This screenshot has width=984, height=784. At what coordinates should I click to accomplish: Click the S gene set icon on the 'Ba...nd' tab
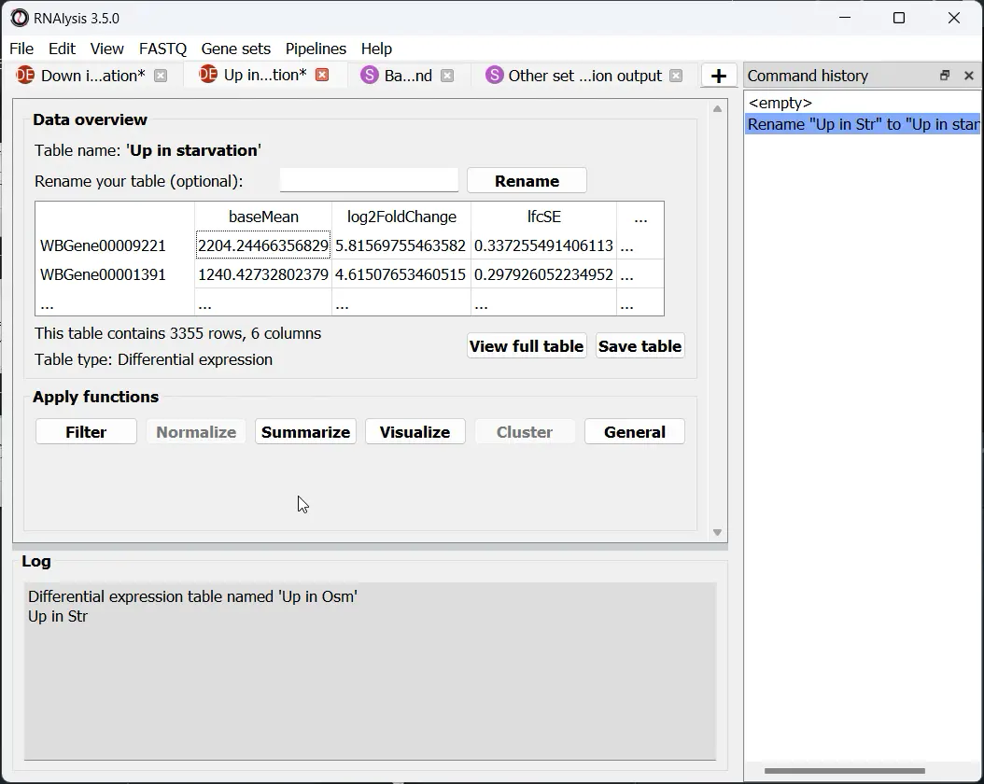pos(368,75)
